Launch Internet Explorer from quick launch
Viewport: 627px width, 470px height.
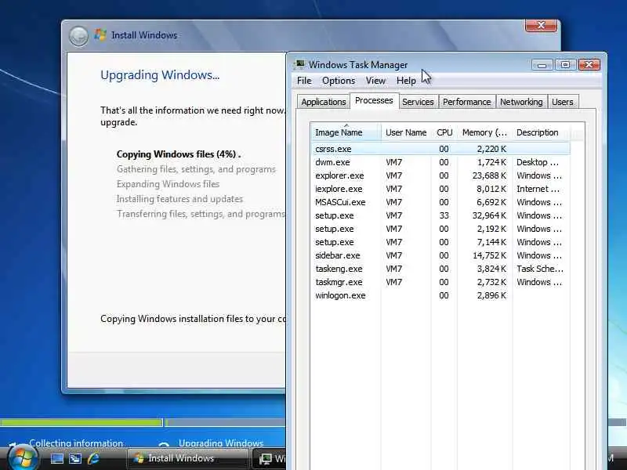[x=93, y=458]
